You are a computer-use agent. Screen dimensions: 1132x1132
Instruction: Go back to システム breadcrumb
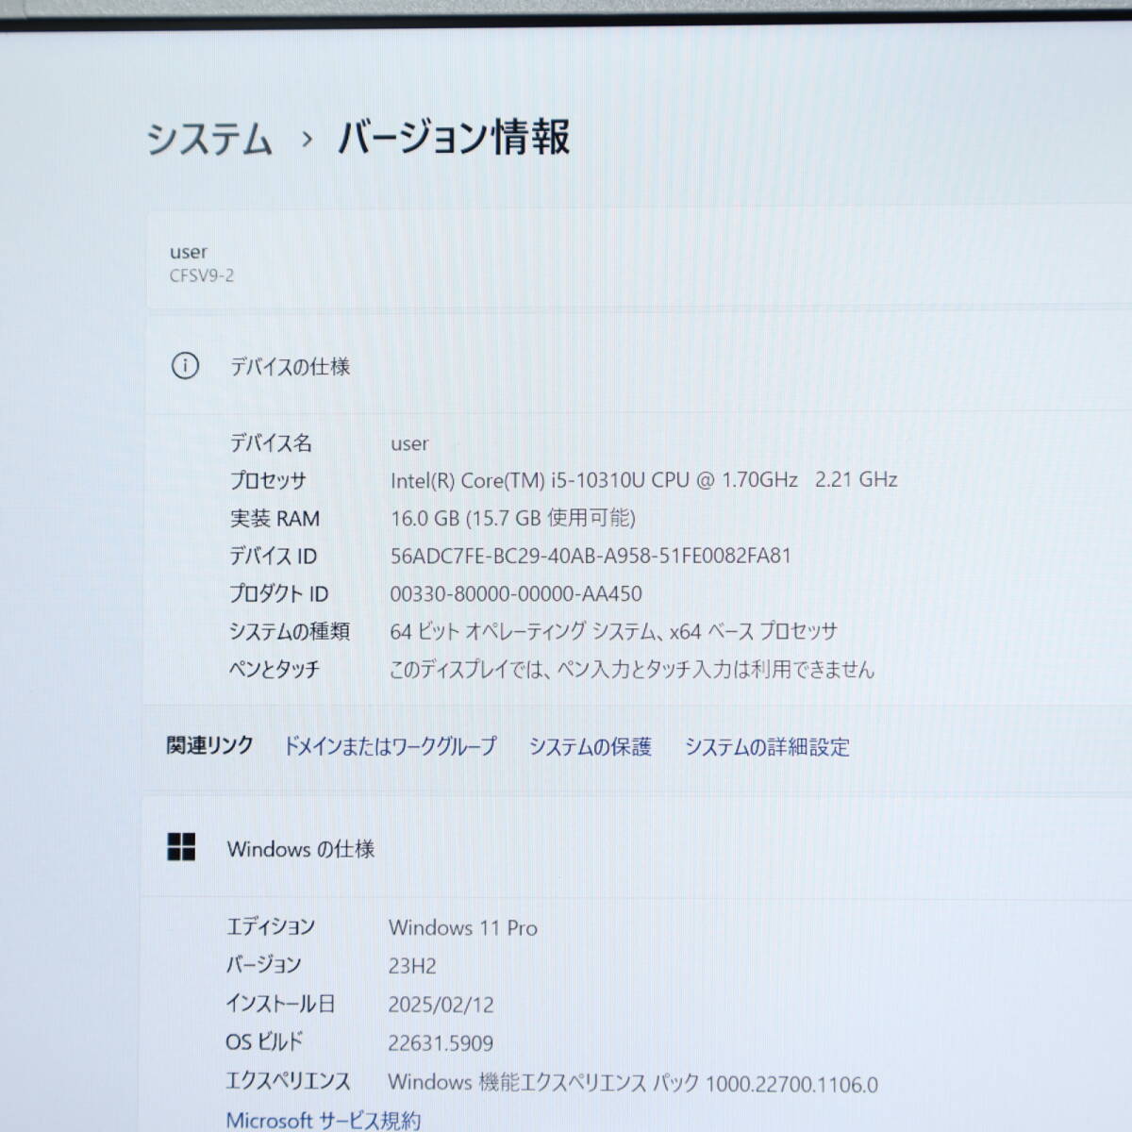tap(208, 140)
